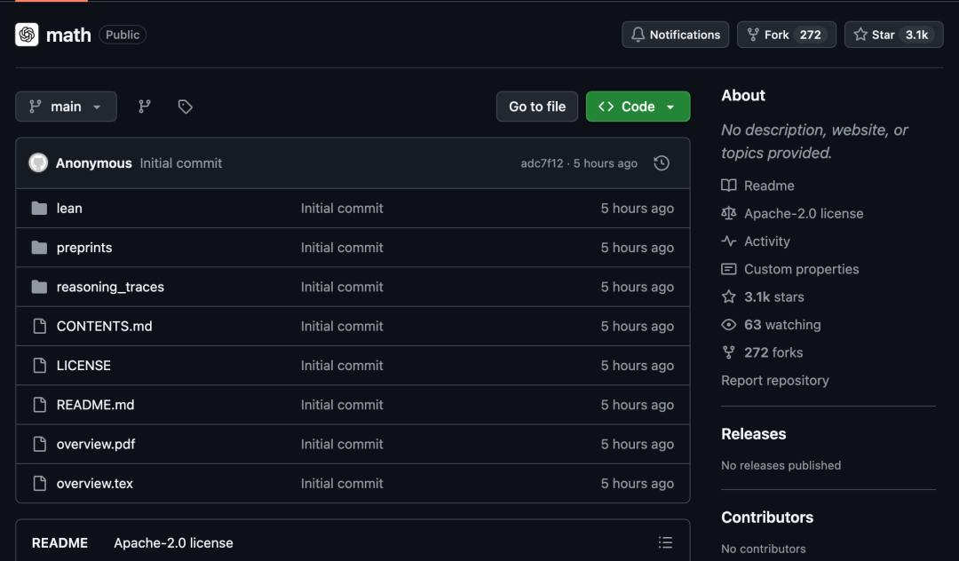The width and height of the screenshot is (959, 561).
Task: Star the math repository
Action: tap(893, 35)
